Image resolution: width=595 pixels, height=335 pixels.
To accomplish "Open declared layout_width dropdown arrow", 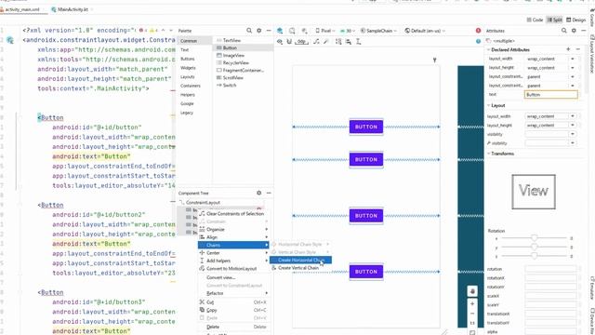I will [x=573, y=59].
